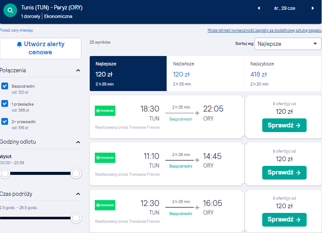Switch to the Najszybsze tab
This screenshot has height=233, width=322.
pyautogui.click(x=282, y=74)
